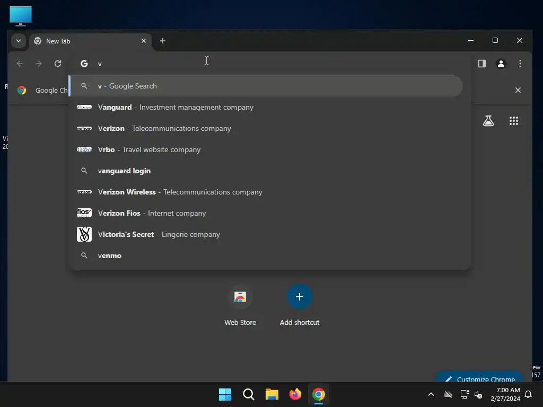Choose Verizon telecommunications suggestion
Screen dimensions: 543x407
[x=266, y=128]
